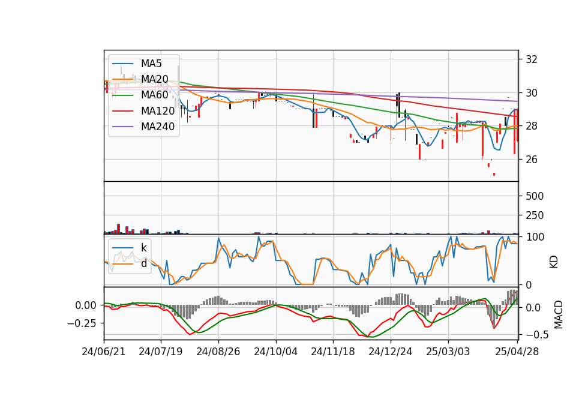Click the 24/07/19 date tick label
The width and height of the screenshot is (576, 414).
(x=161, y=352)
